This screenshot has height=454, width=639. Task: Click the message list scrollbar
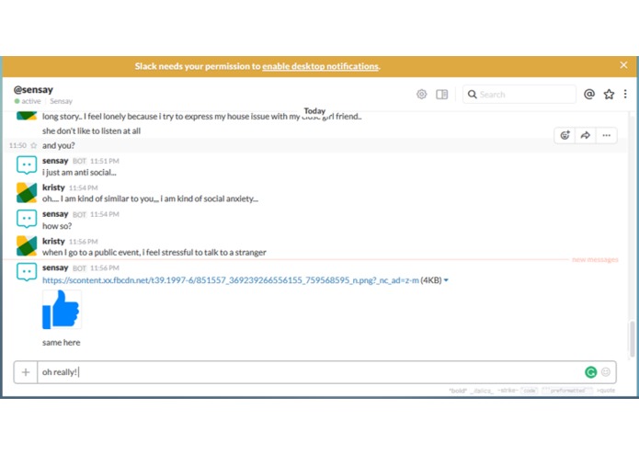point(632,339)
